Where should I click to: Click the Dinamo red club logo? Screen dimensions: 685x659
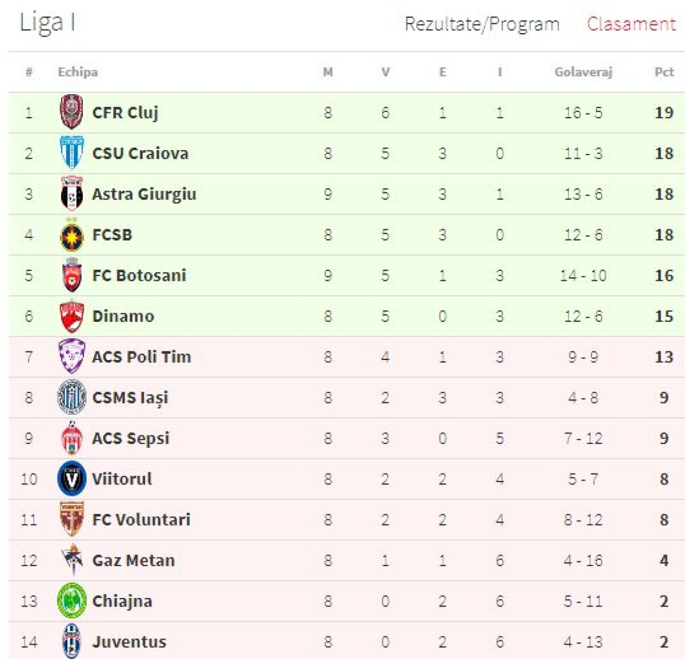[x=71, y=316]
